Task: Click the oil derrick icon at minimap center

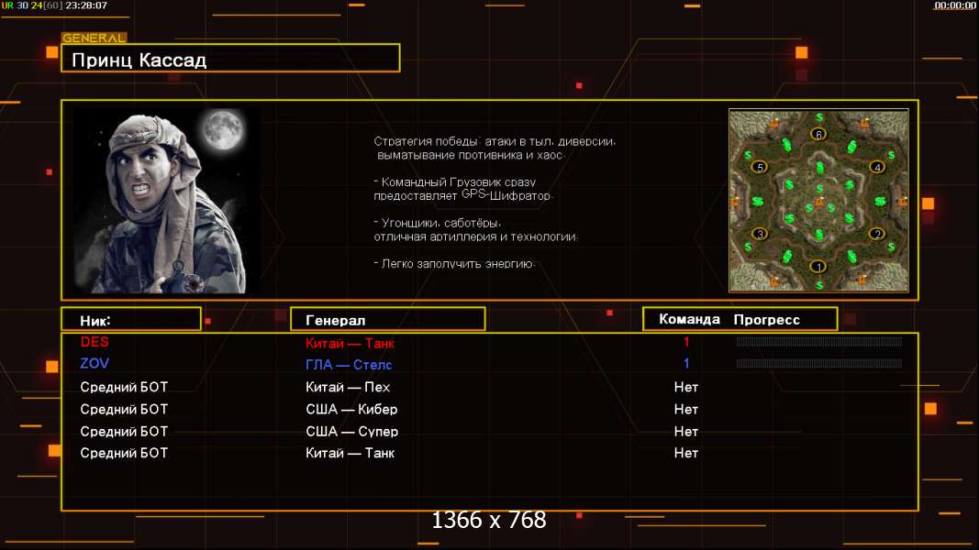Action: click(x=818, y=201)
